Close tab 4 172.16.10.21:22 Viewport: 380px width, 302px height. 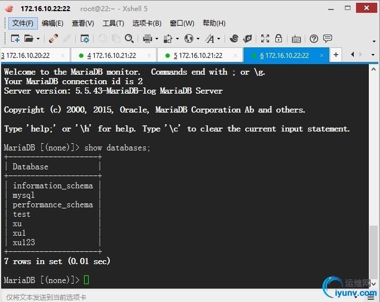click(149, 56)
